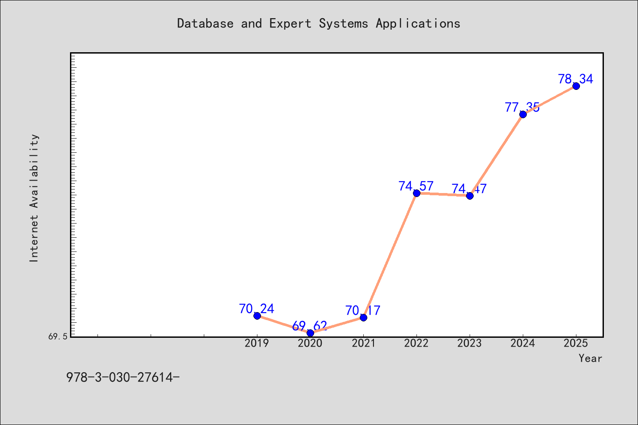The width and height of the screenshot is (638, 425).
Task: Click the Internet Availability axis label
Action: [x=34, y=198]
